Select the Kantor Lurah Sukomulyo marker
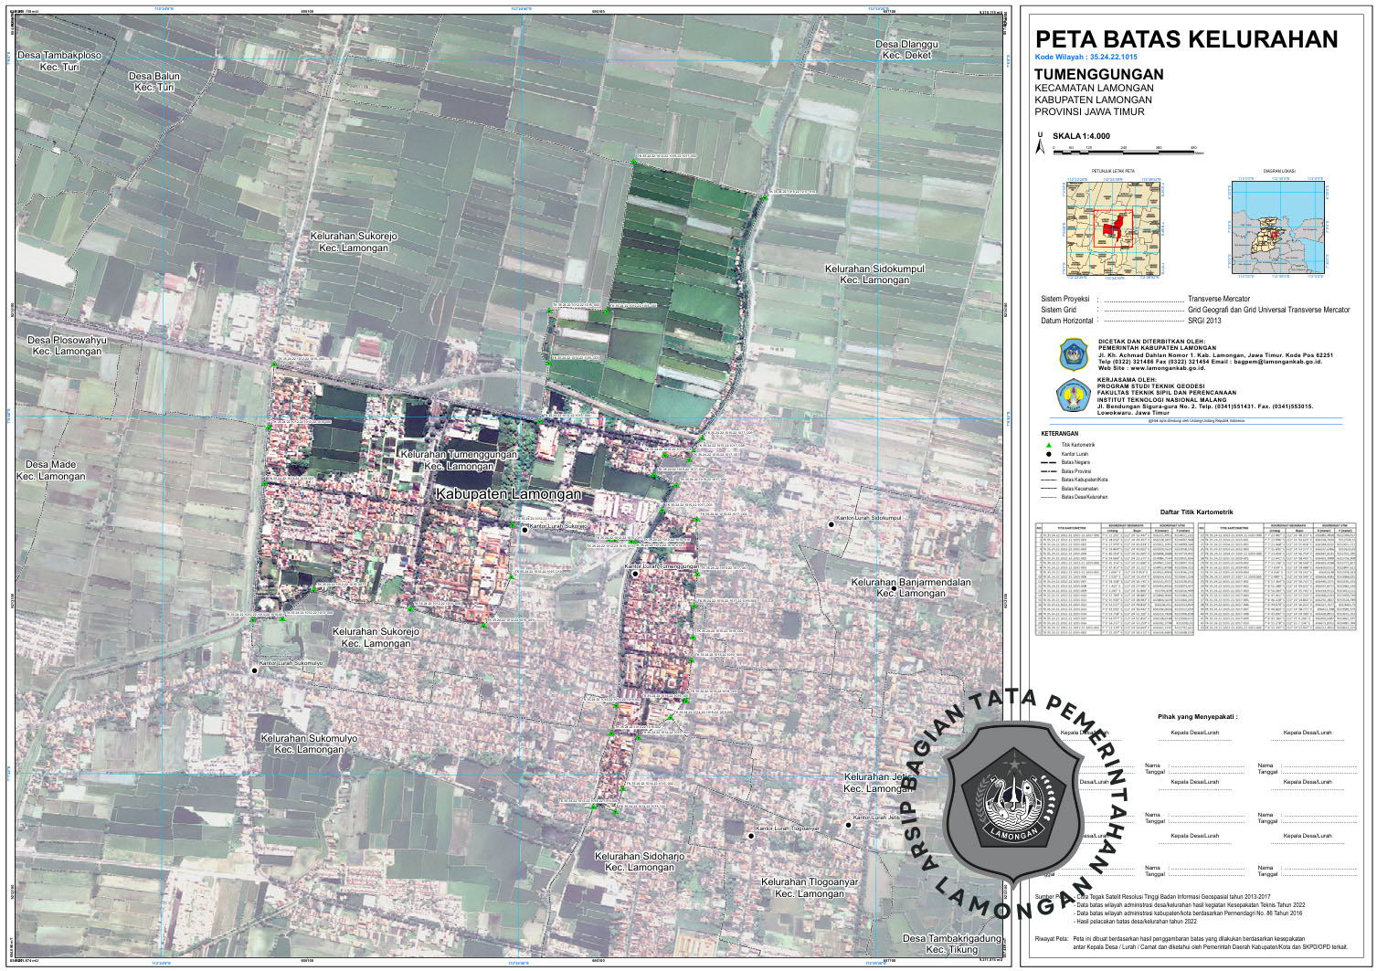The image size is (1377, 971). point(254,670)
